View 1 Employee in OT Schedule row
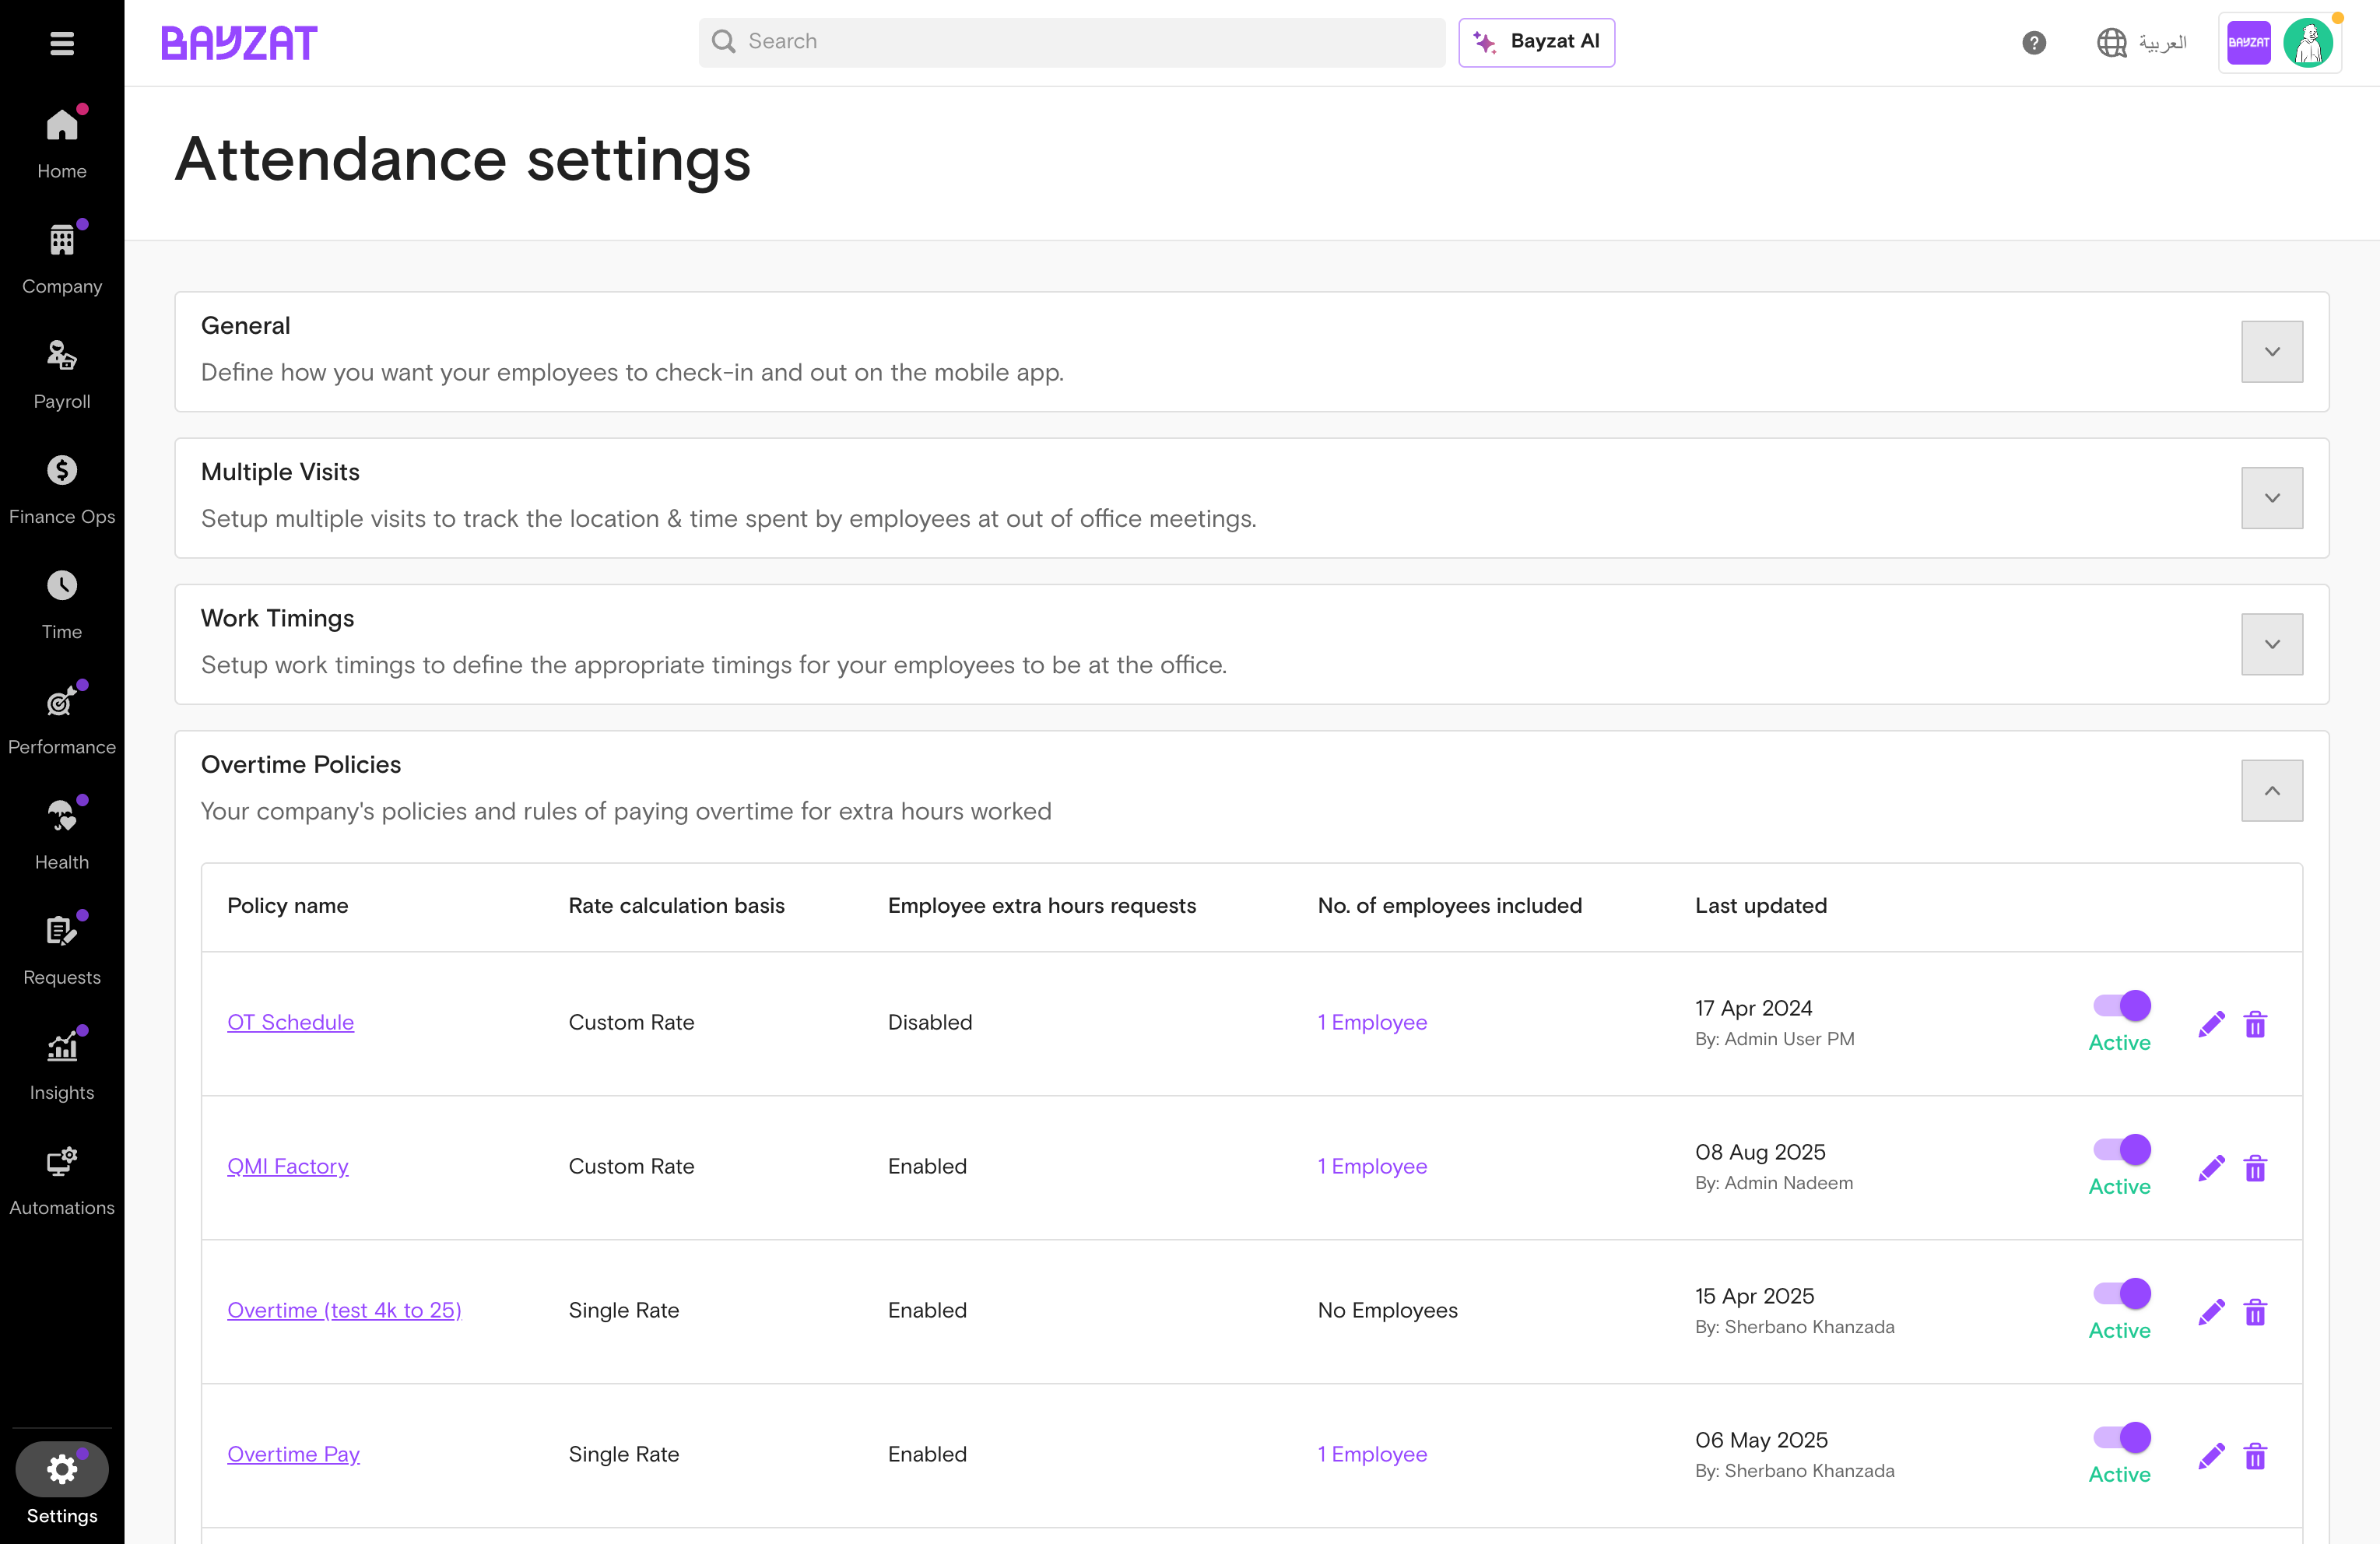The image size is (2380, 1544). (x=1372, y=1022)
